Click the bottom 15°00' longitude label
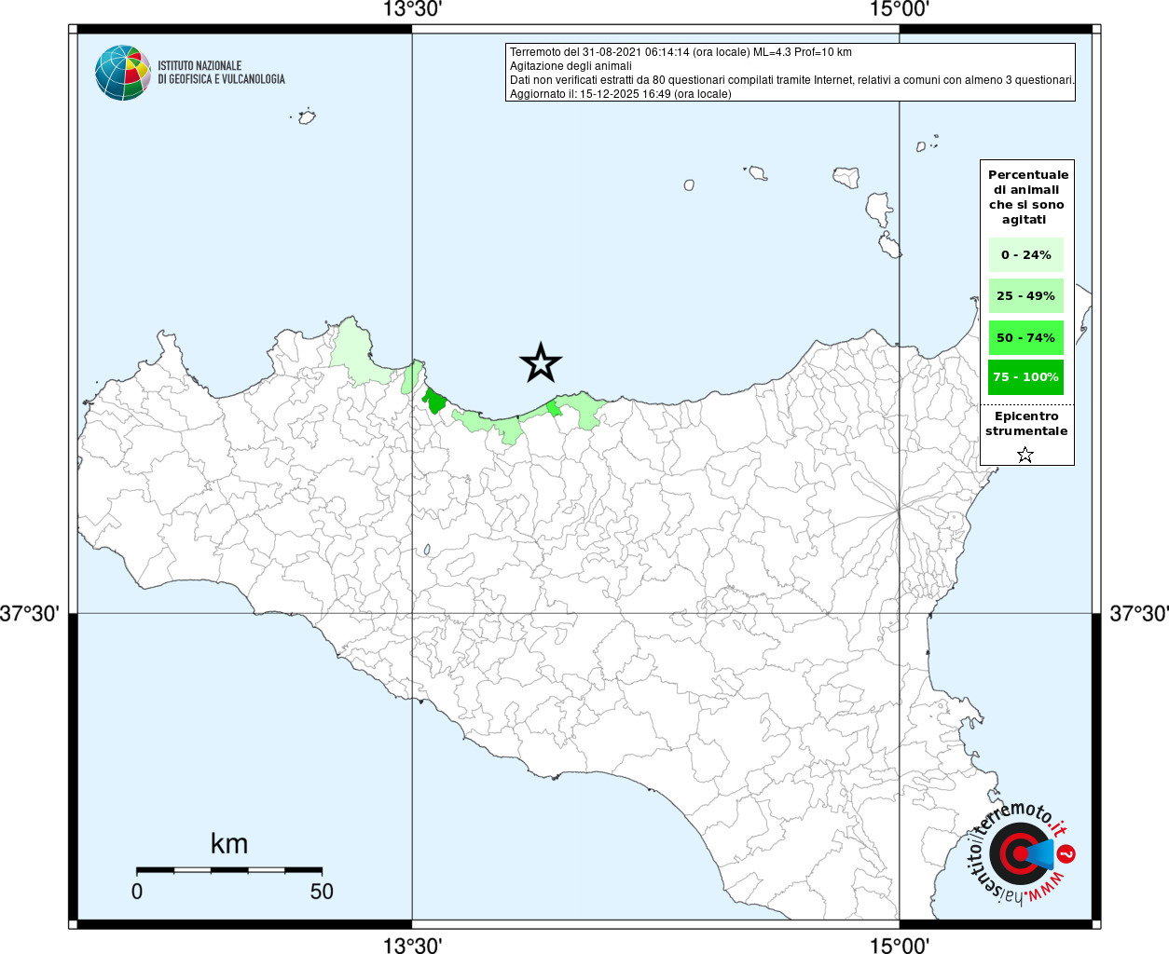Viewport: 1169px width, 954px height. pos(900,946)
